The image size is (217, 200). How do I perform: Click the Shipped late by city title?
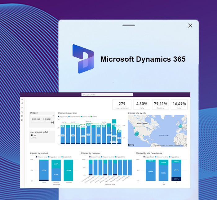137,113
